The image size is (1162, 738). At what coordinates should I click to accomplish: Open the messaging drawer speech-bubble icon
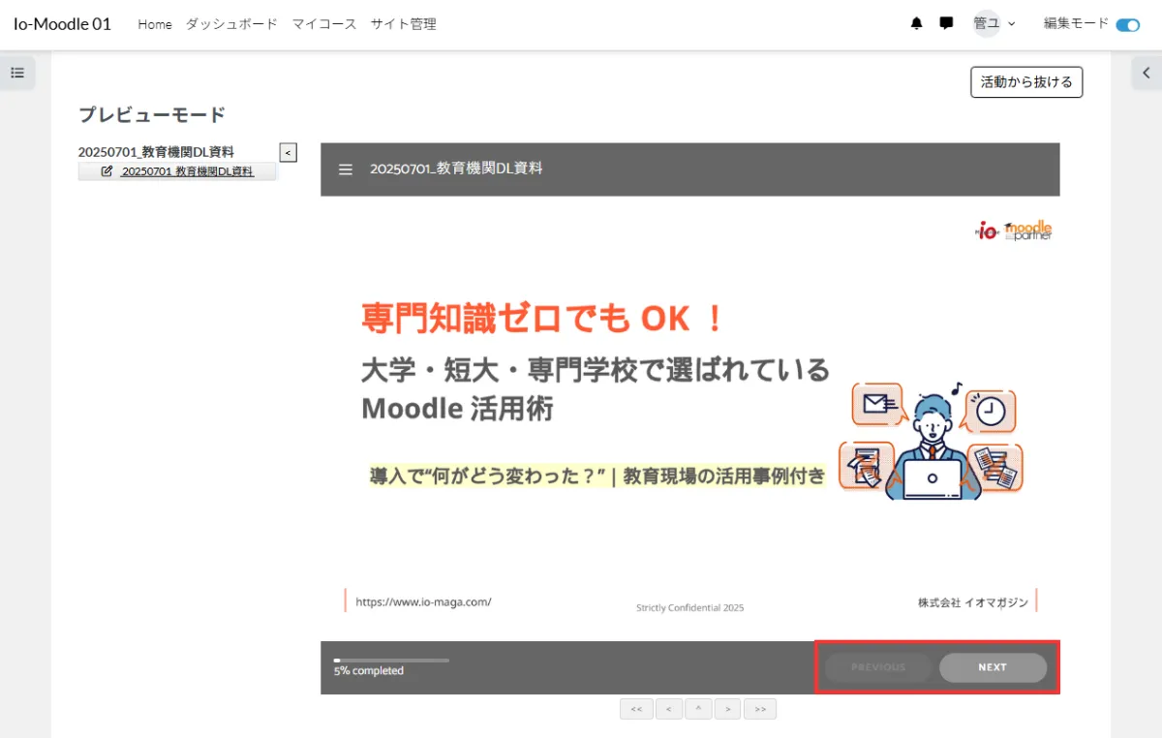(946, 24)
